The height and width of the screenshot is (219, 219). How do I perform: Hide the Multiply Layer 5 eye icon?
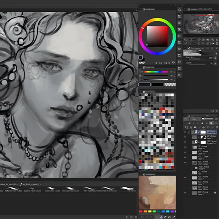point(185,137)
